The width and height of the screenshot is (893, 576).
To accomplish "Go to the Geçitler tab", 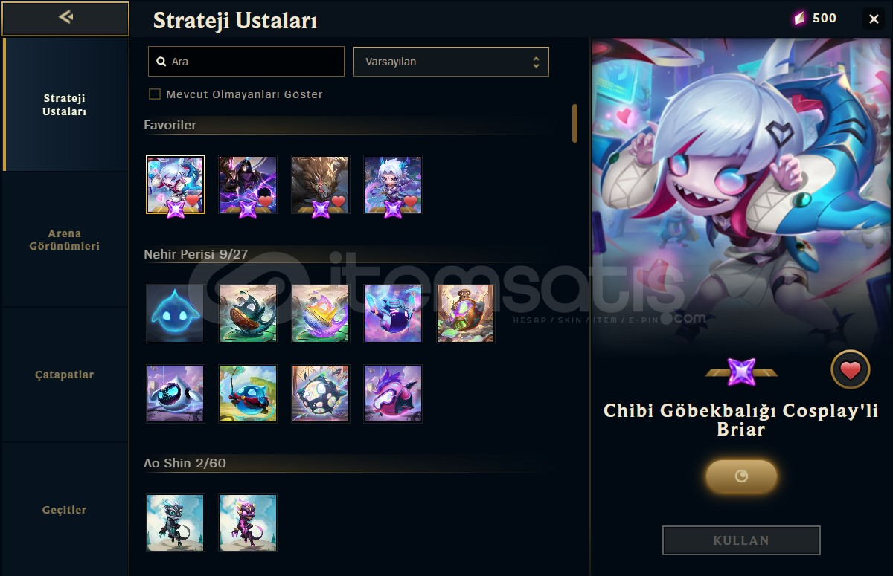I will pos(64,510).
